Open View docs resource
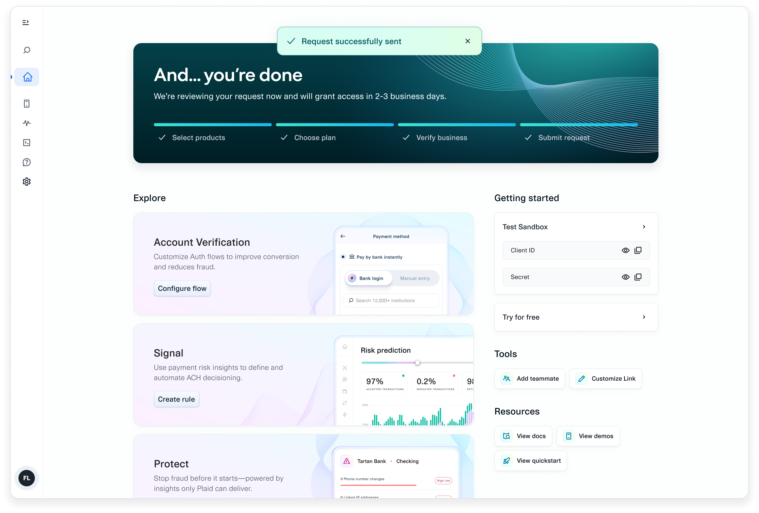This screenshot has height=513, width=759. pyautogui.click(x=523, y=436)
